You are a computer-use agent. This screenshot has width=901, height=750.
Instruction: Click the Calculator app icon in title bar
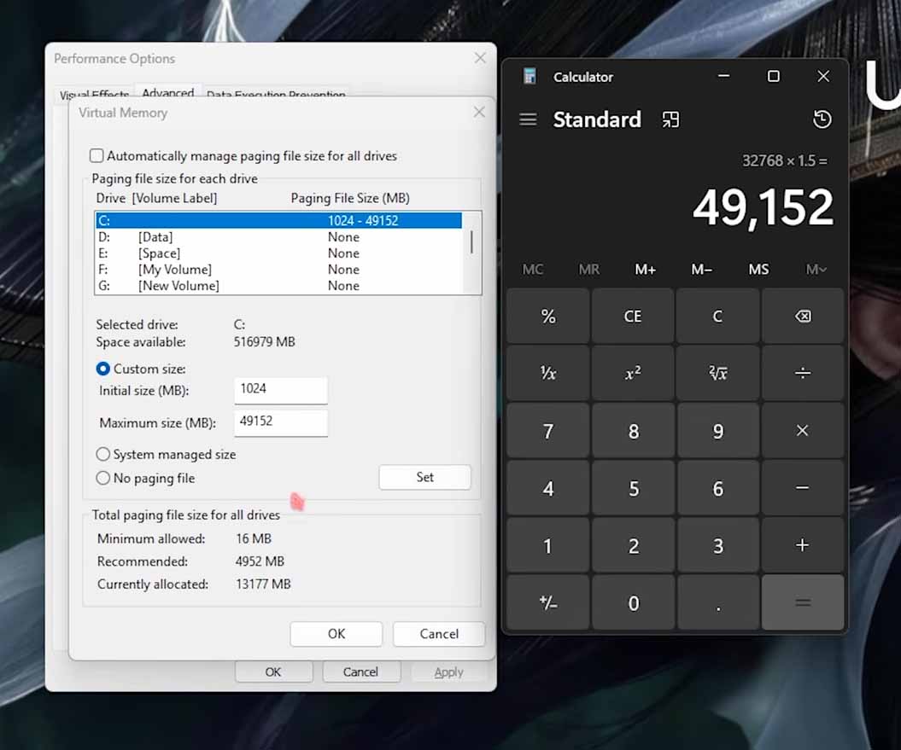pyautogui.click(x=529, y=77)
